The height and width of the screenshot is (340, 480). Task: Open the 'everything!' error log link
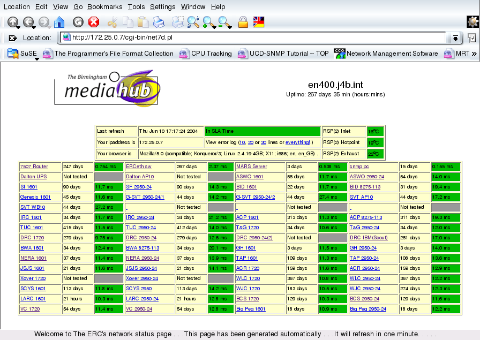pyautogui.click(x=297, y=142)
